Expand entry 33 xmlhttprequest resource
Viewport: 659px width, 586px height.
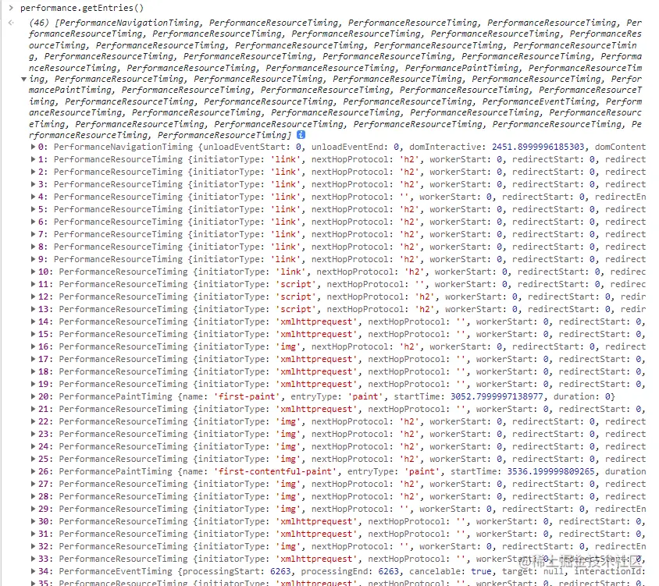[x=33, y=559]
